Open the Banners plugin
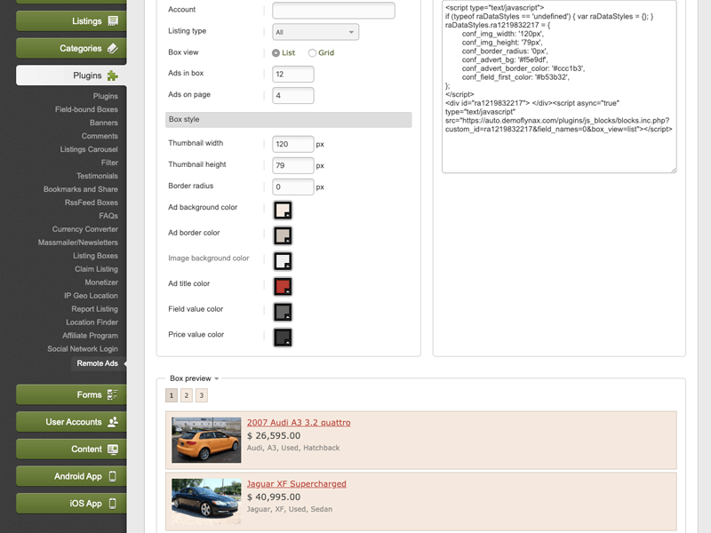 tap(103, 123)
